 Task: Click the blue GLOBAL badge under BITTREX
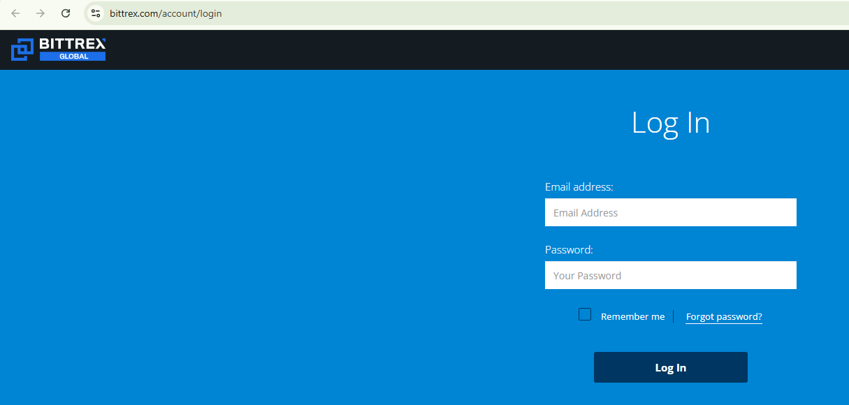tap(73, 57)
